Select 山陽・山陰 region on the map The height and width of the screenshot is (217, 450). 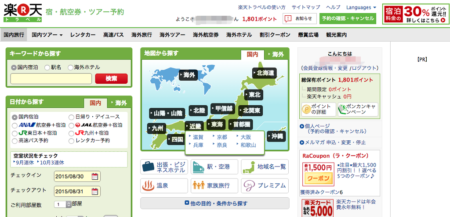click(x=167, y=114)
